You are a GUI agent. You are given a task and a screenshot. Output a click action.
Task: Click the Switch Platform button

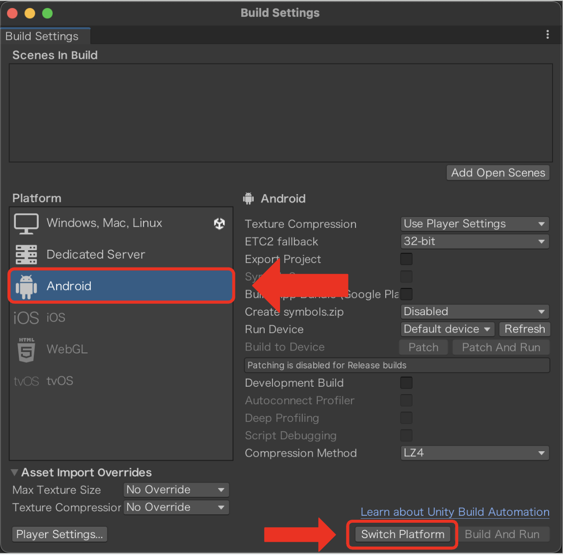(403, 535)
